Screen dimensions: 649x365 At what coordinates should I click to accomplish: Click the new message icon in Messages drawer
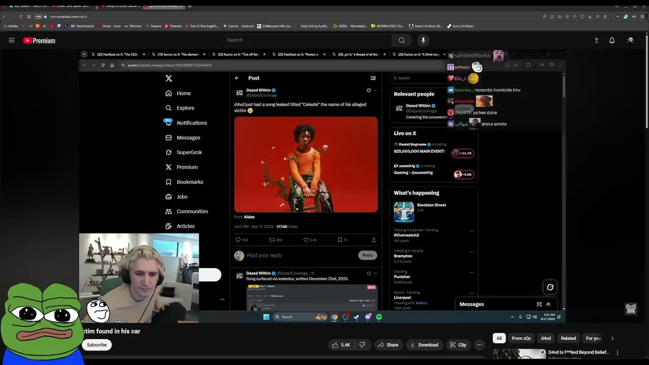(x=539, y=304)
